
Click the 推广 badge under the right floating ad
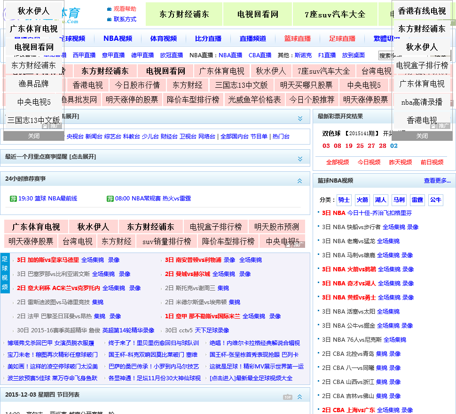coord(441,126)
